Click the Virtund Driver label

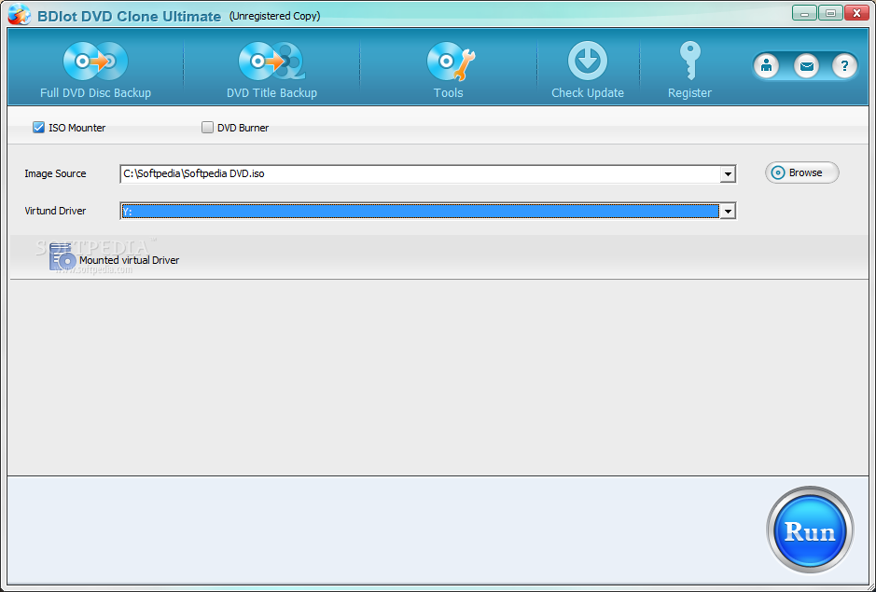pos(55,211)
